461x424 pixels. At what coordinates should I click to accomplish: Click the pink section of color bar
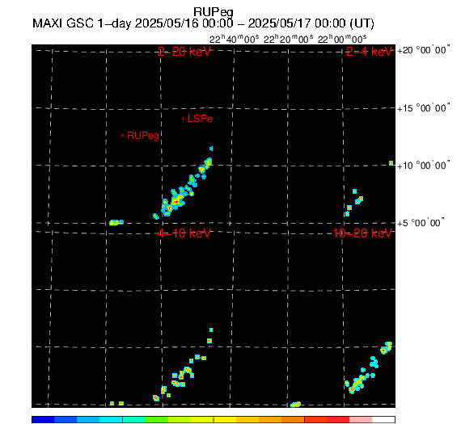click(x=361, y=419)
